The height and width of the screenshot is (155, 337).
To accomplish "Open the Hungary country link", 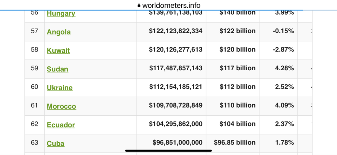I will tap(61, 13).
